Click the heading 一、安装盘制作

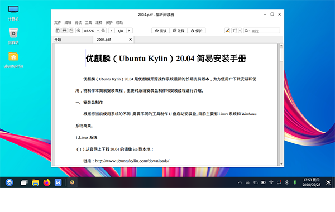(x=89, y=103)
